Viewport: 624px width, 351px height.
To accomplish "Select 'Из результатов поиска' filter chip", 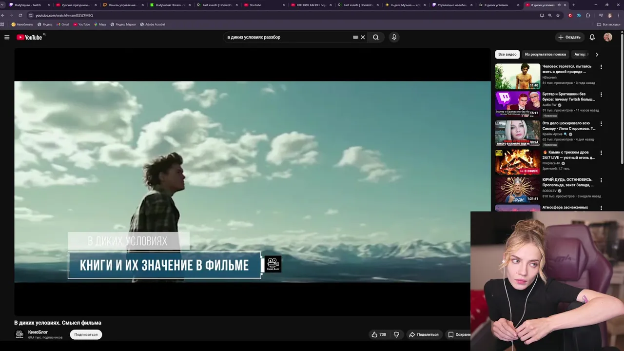I will [545, 54].
